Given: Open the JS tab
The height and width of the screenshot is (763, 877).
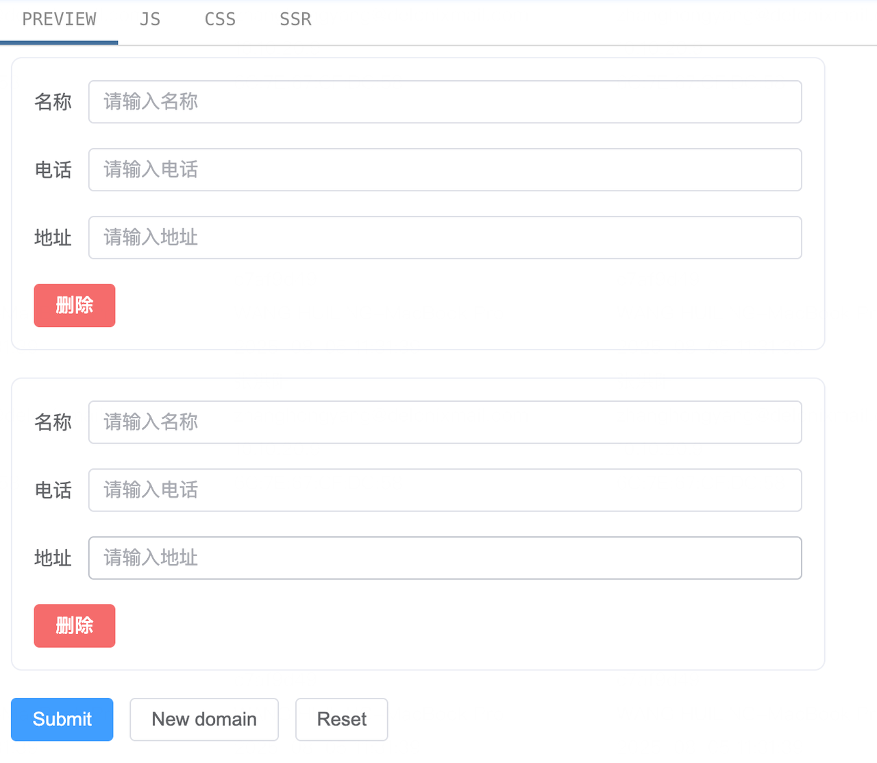Looking at the screenshot, I should tap(150, 21).
